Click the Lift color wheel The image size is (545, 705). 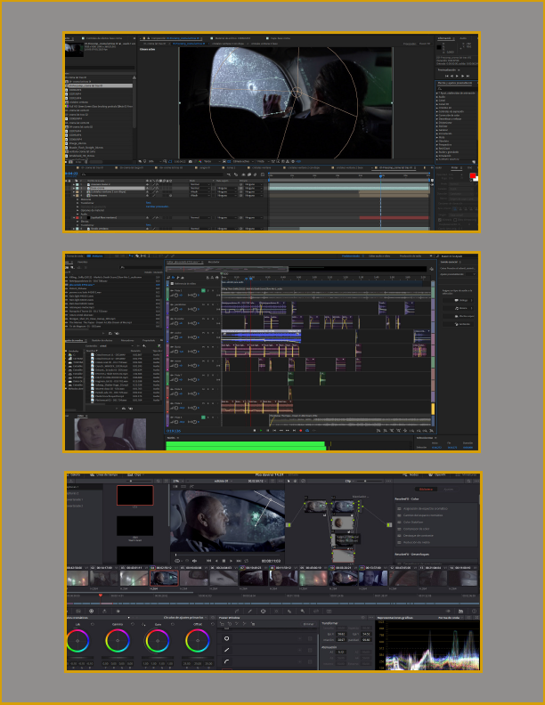click(77, 641)
